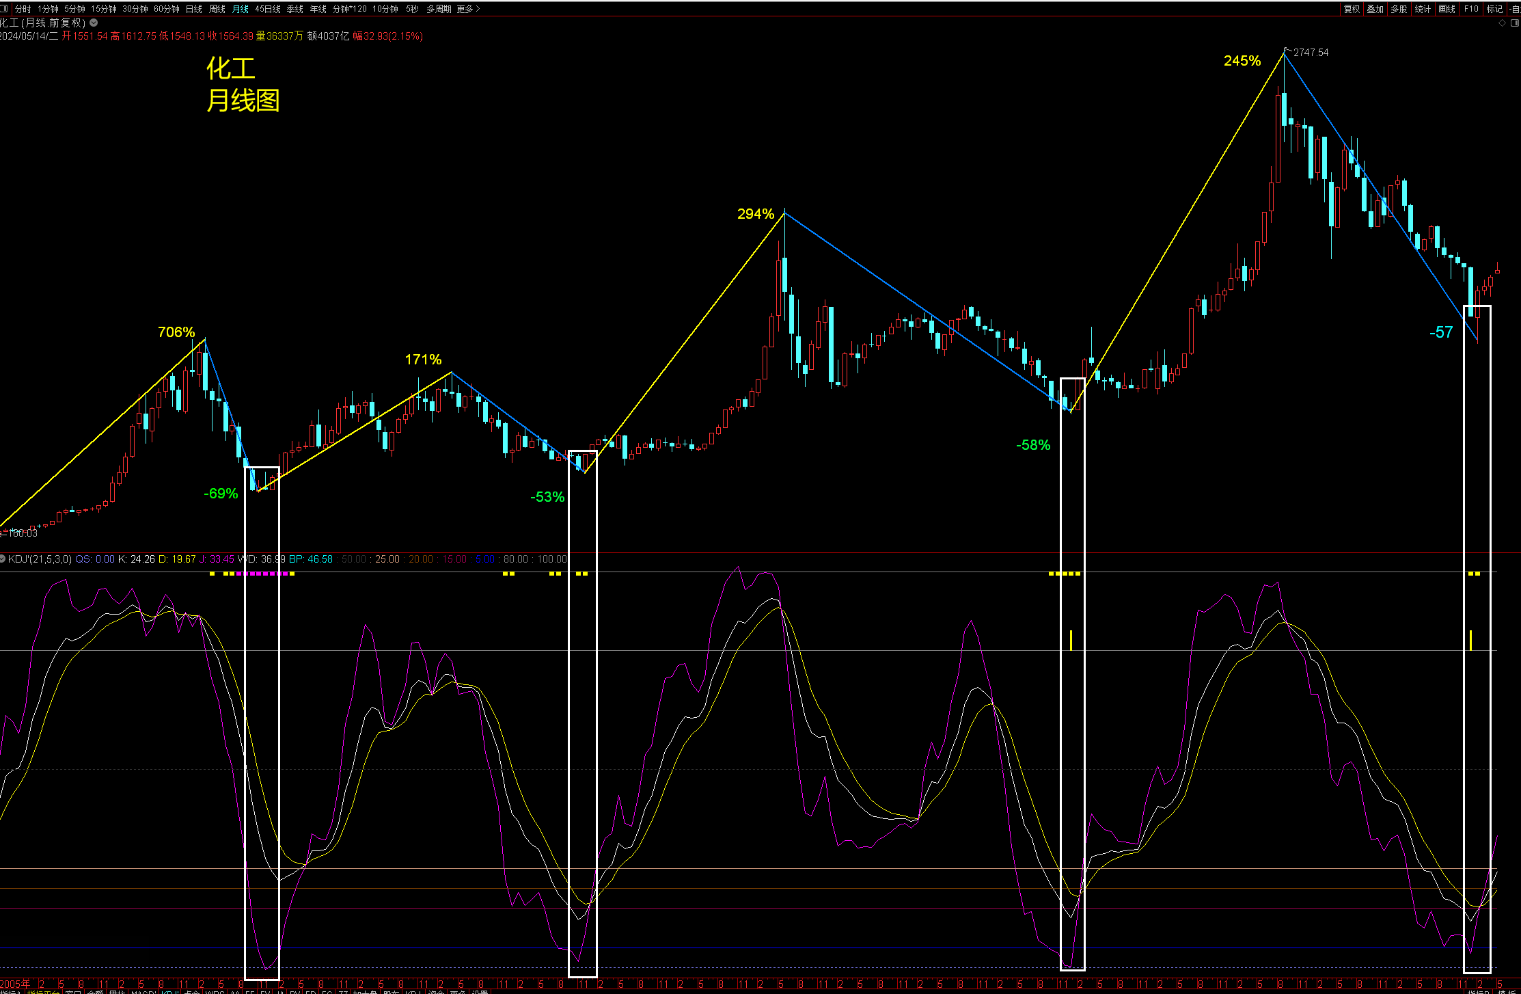Select the 15分钟 period tab

tap(104, 9)
